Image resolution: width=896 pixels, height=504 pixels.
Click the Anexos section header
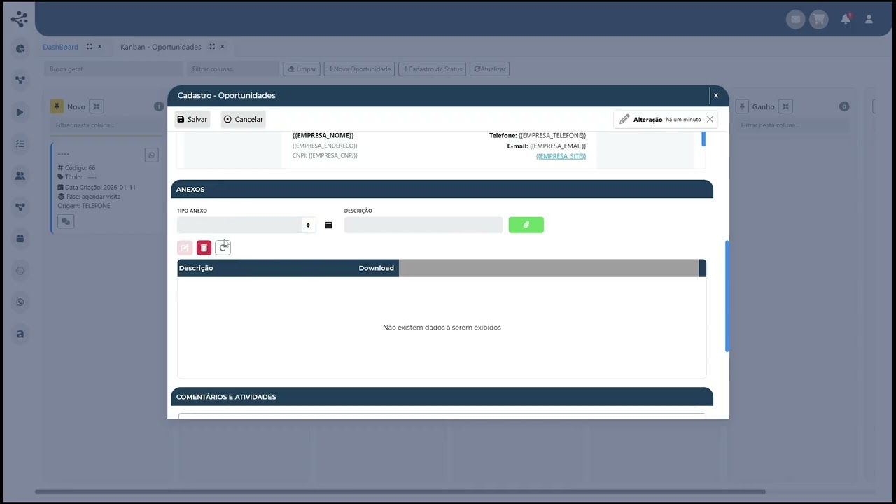tap(442, 189)
